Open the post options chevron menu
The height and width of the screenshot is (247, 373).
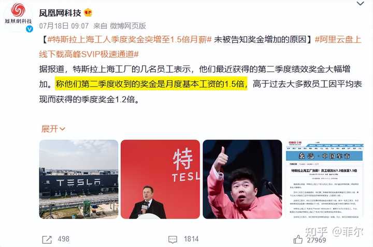point(361,4)
